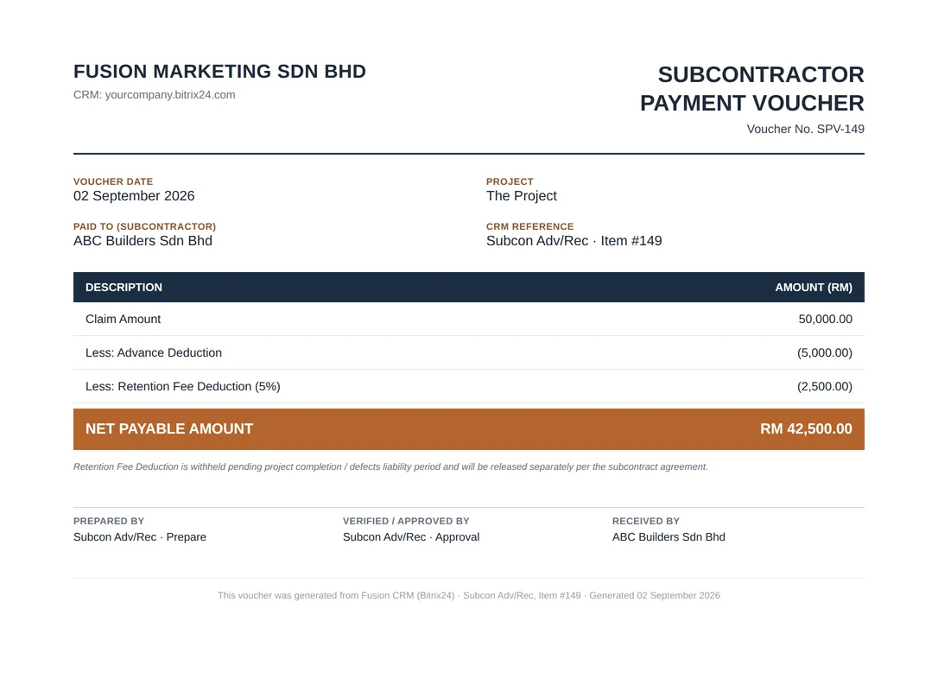Select Subcon Adv/Rec · Prepare signatory
This screenshot has width=938, height=691.
coord(140,536)
